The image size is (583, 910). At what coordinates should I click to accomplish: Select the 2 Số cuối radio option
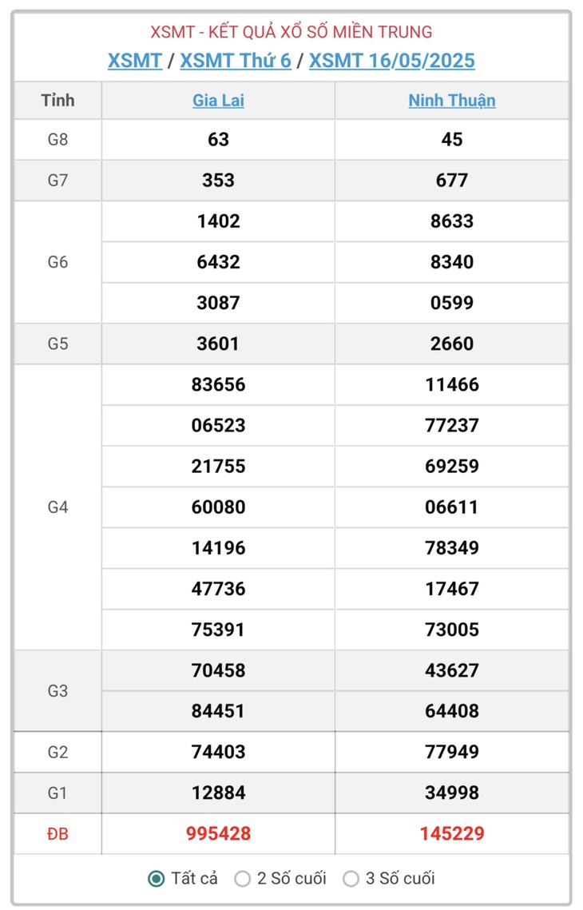242,879
